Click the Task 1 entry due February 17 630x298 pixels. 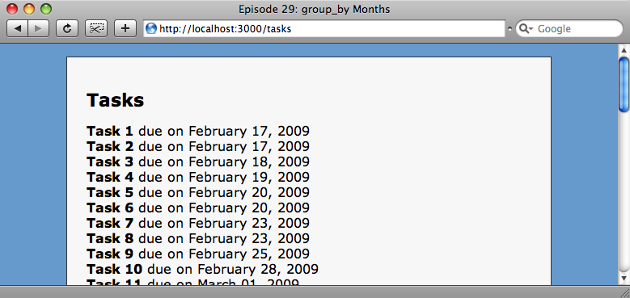[x=198, y=131]
